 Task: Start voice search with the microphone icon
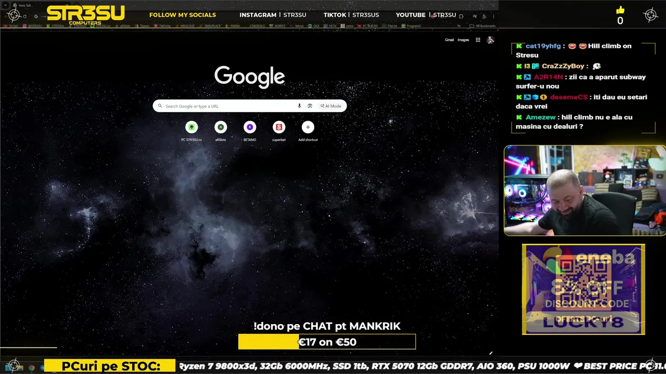[x=299, y=106]
